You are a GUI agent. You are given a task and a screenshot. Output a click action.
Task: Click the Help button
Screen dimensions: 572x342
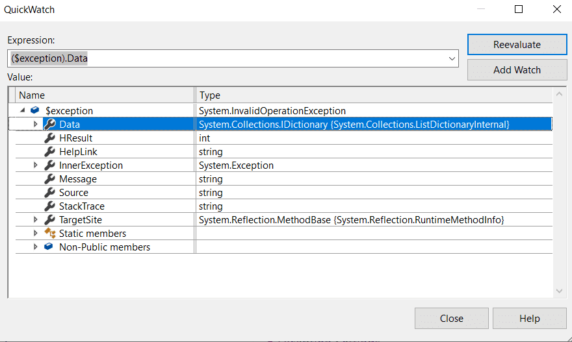(x=529, y=319)
